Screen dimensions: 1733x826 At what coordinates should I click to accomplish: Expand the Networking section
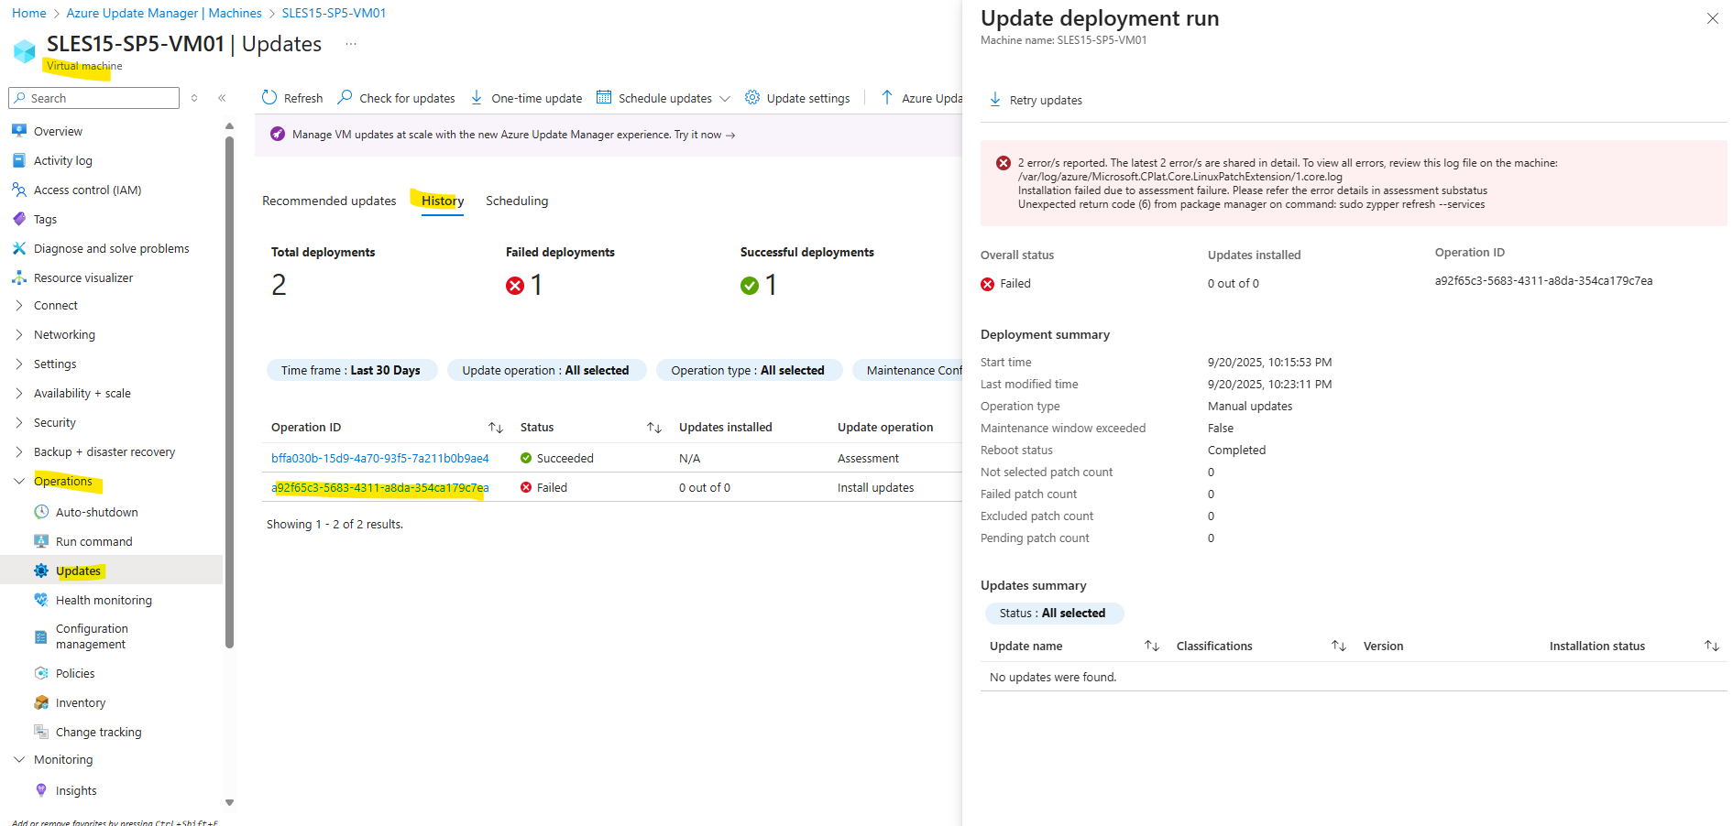click(64, 334)
